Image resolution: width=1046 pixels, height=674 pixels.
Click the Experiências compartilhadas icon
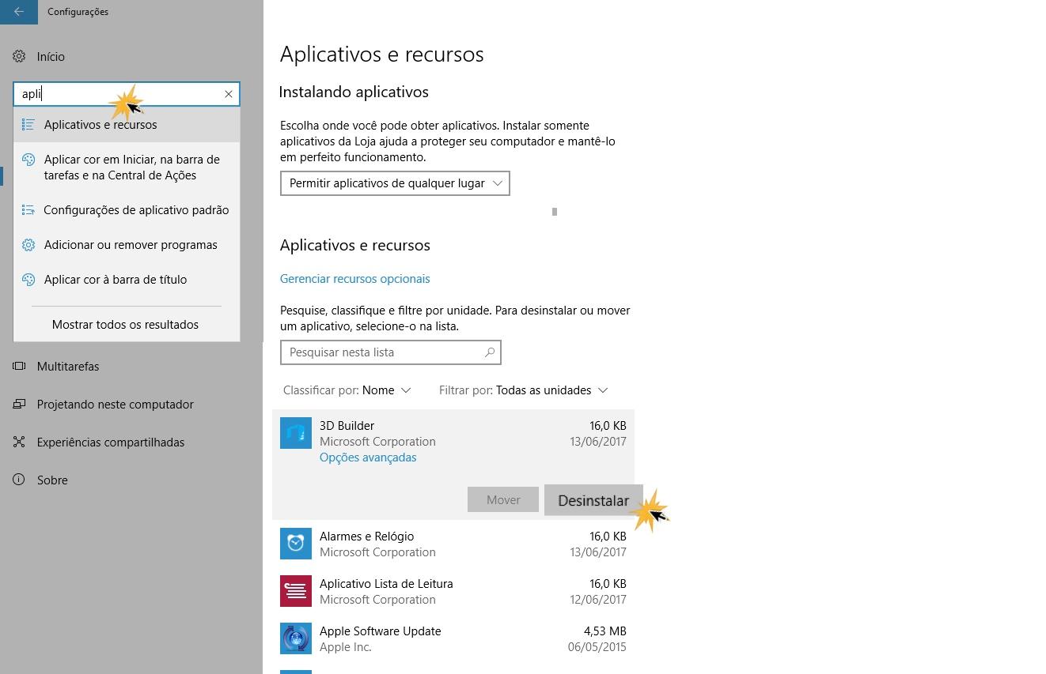point(19,442)
